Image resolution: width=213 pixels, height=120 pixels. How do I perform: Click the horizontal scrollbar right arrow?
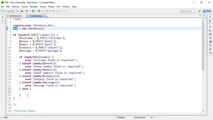pos(200,114)
